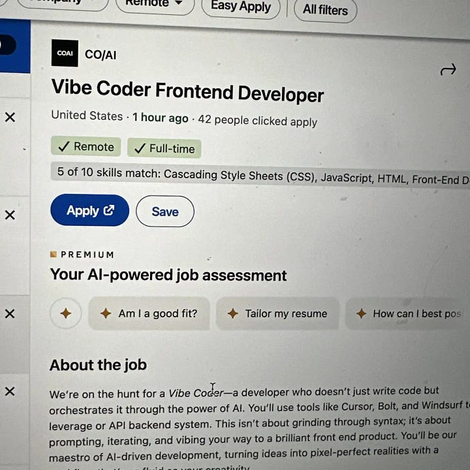Dismiss the job beside the description paragraph

[x=10, y=392]
